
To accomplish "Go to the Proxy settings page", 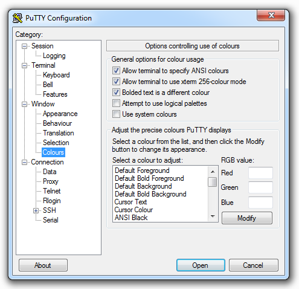I will (51, 181).
